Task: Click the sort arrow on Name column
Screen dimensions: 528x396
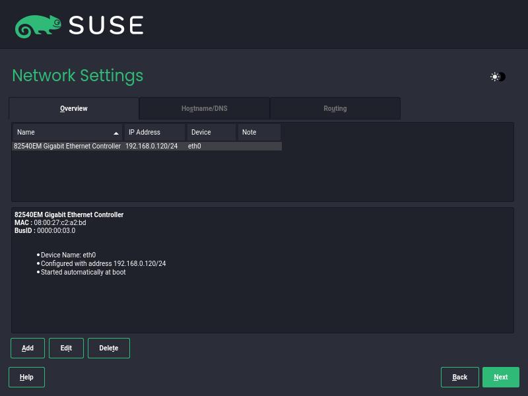Action: point(116,133)
